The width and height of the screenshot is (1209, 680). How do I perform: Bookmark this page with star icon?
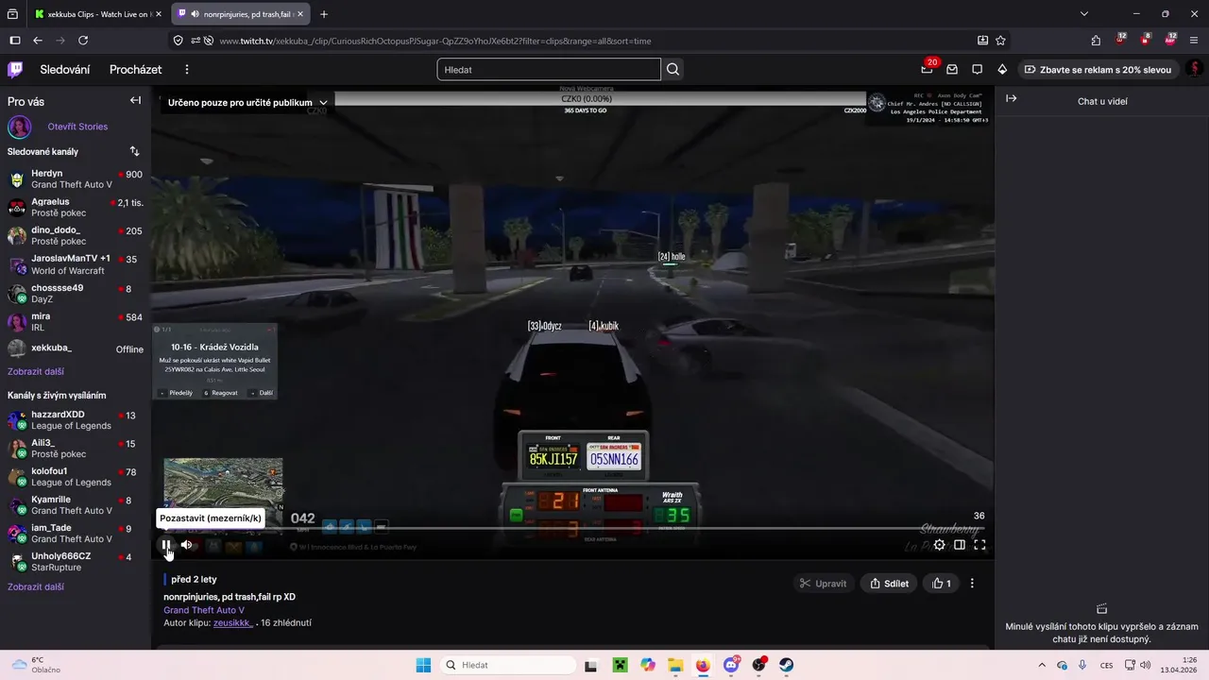click(x=1000, y=41)
